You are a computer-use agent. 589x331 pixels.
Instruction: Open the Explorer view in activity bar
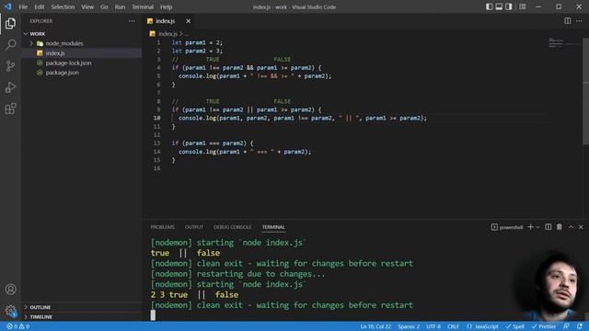tap(10, 23)
